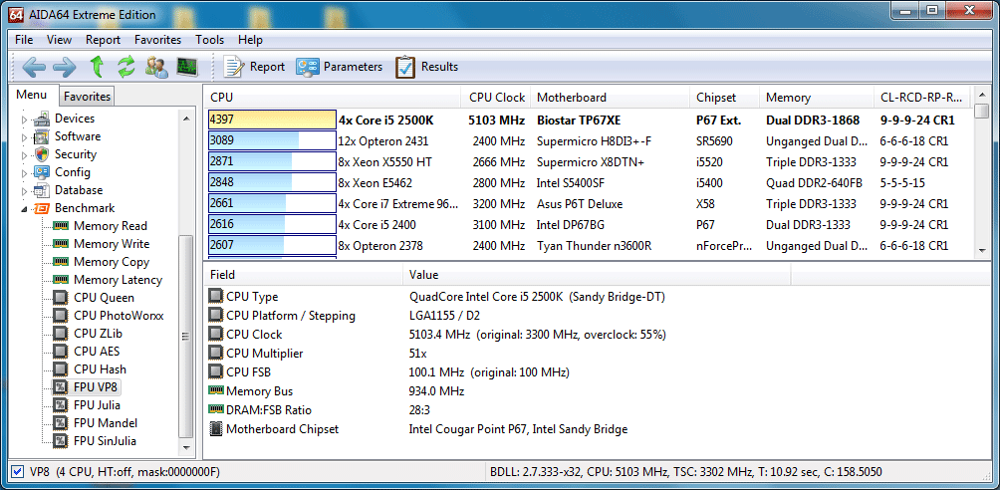Click the tree panel scrollbar thumb
Image resolution: width=1000 pixels, height=490 pixels.
[185, 337]
